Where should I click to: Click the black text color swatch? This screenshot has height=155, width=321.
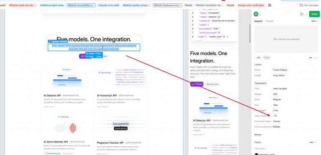click(256, 155)
